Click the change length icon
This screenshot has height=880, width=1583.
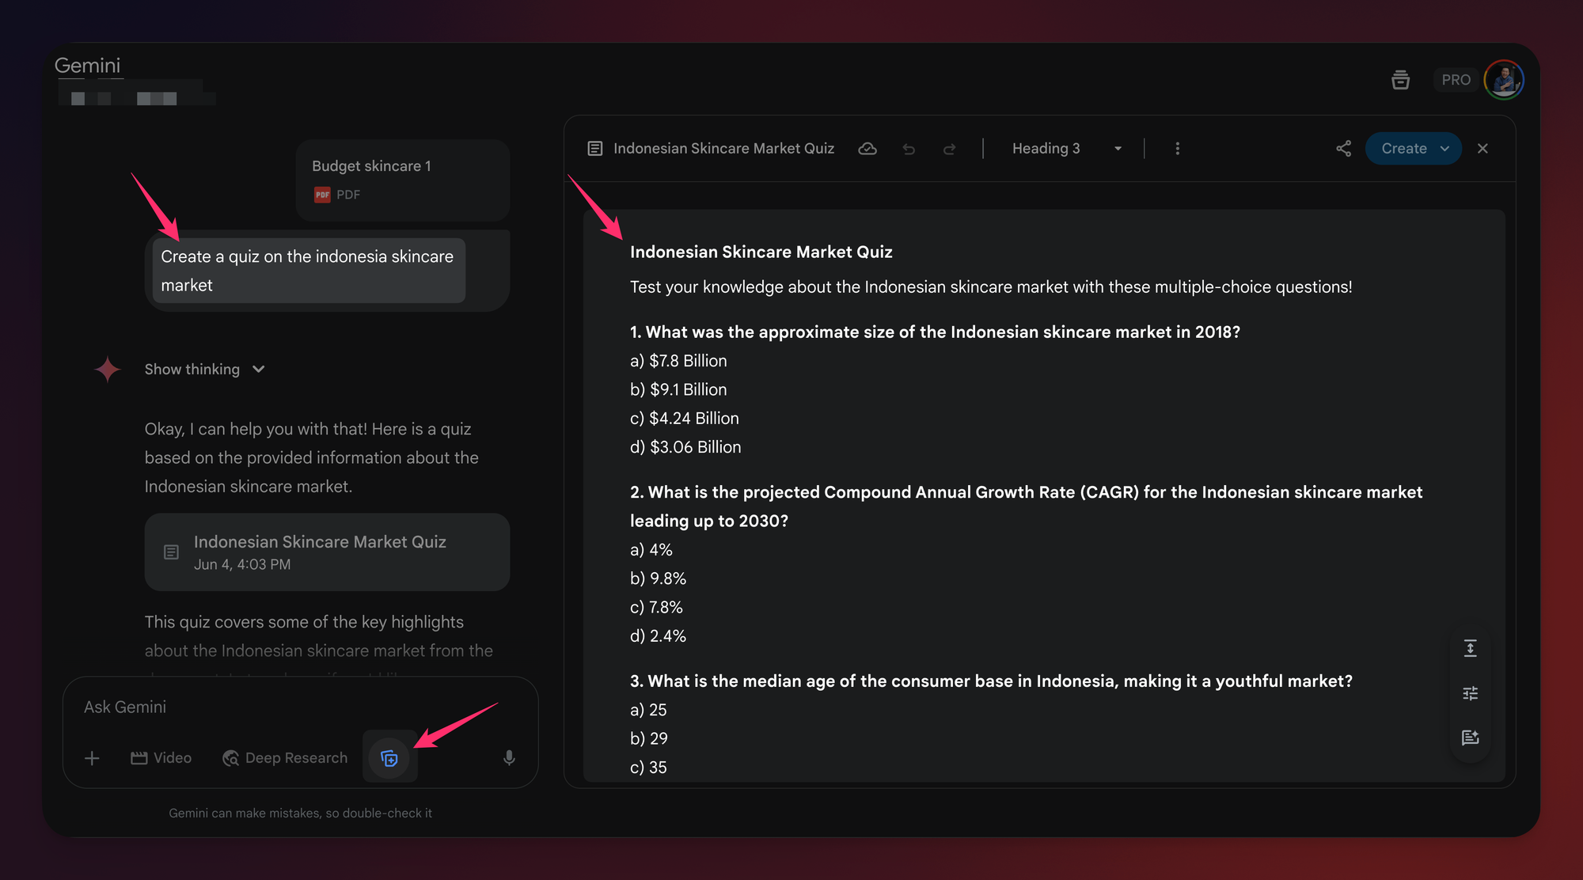(1470, 649)
